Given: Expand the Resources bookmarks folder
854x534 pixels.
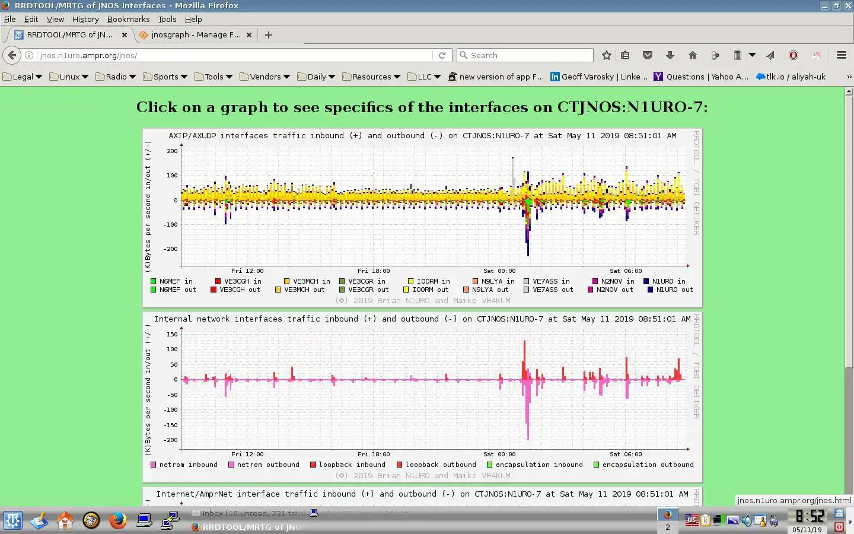Looking at the screenshot, I should tap(371, 77).
